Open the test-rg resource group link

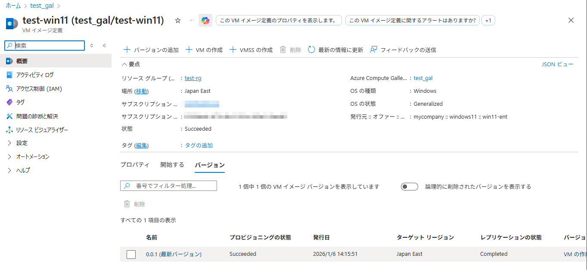click(x=193, y=78)
